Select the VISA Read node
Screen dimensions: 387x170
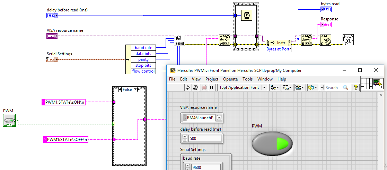307,40
